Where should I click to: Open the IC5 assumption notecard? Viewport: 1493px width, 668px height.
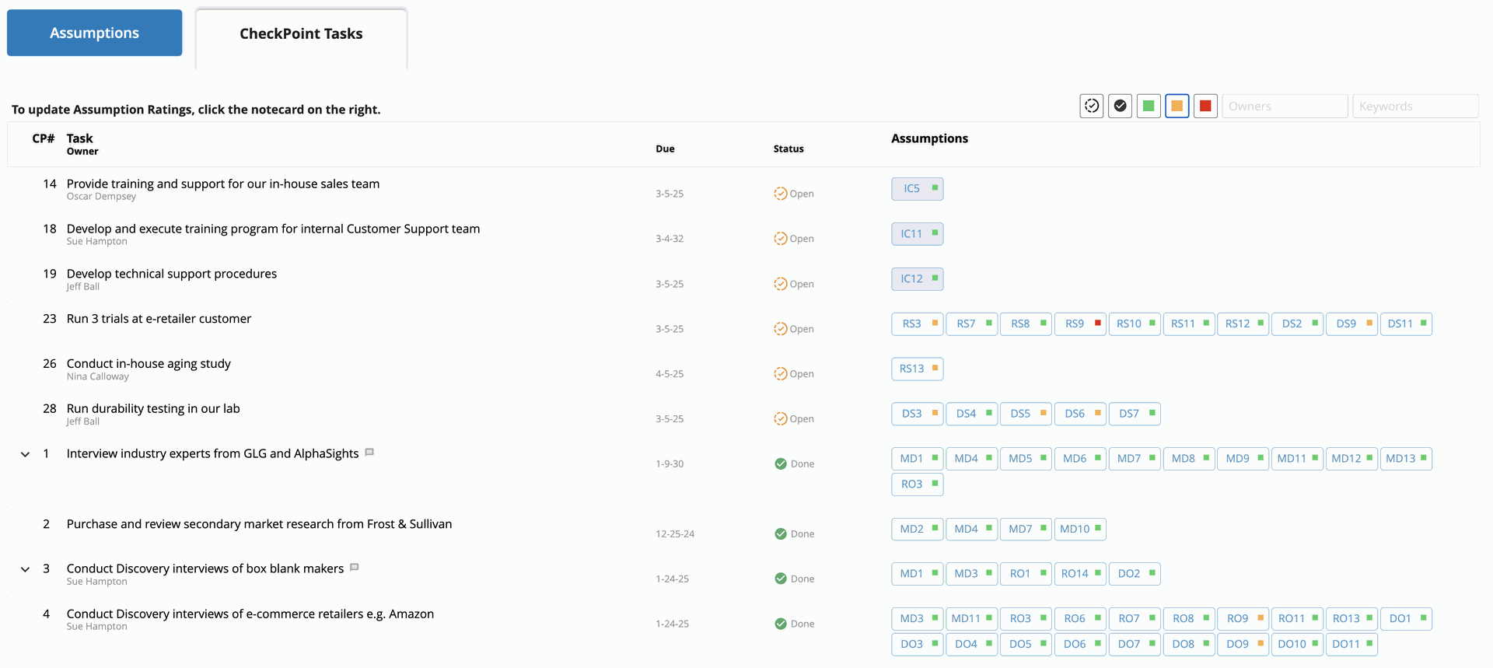[x=918, y=189]
